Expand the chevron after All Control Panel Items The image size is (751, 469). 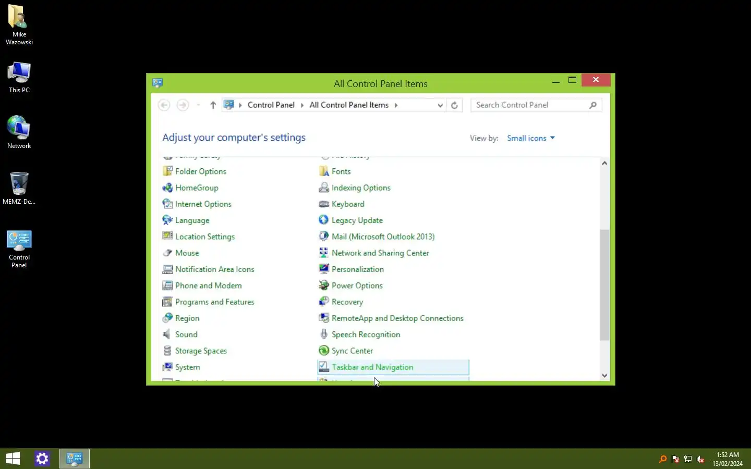point(396,105)
